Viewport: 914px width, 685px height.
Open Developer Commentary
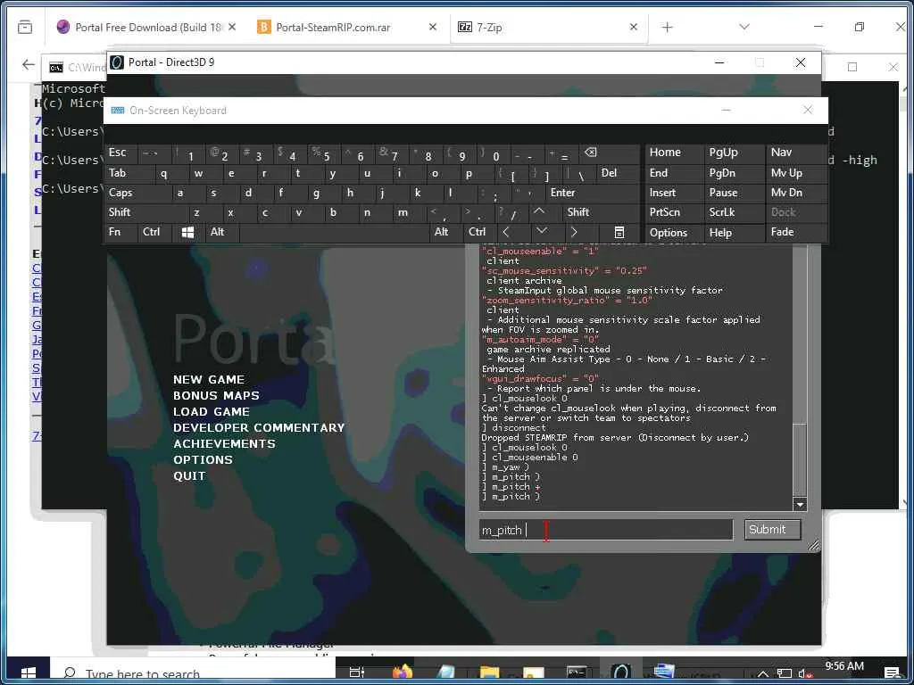point(259,427)
